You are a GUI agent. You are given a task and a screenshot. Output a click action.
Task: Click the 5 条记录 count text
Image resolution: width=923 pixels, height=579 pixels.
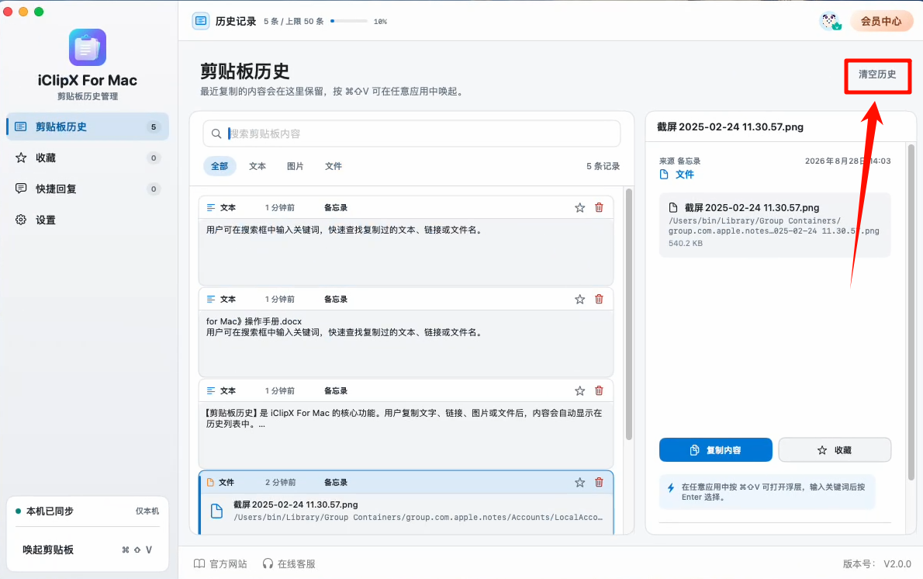(603, 166)
